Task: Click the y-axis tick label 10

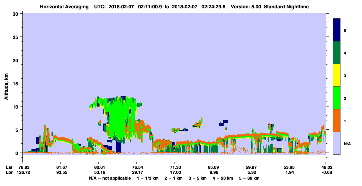Action: [16, 107]
